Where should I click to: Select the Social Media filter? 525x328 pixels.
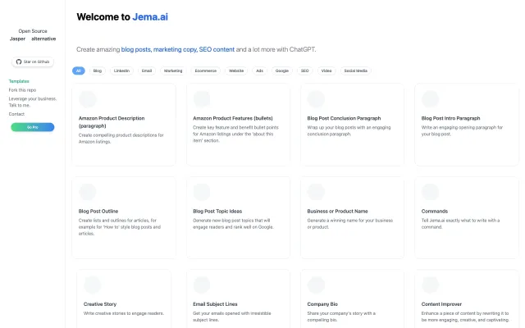pos(356,71)
